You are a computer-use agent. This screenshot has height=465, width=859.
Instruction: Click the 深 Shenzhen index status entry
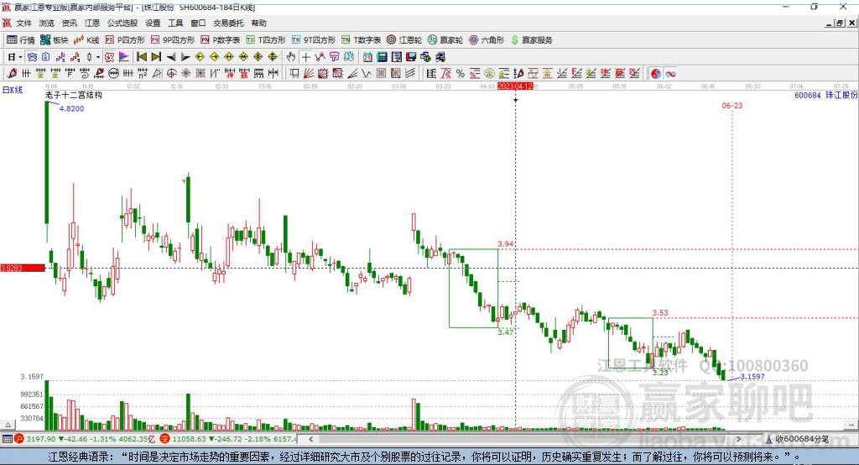(x=228, y=439)
